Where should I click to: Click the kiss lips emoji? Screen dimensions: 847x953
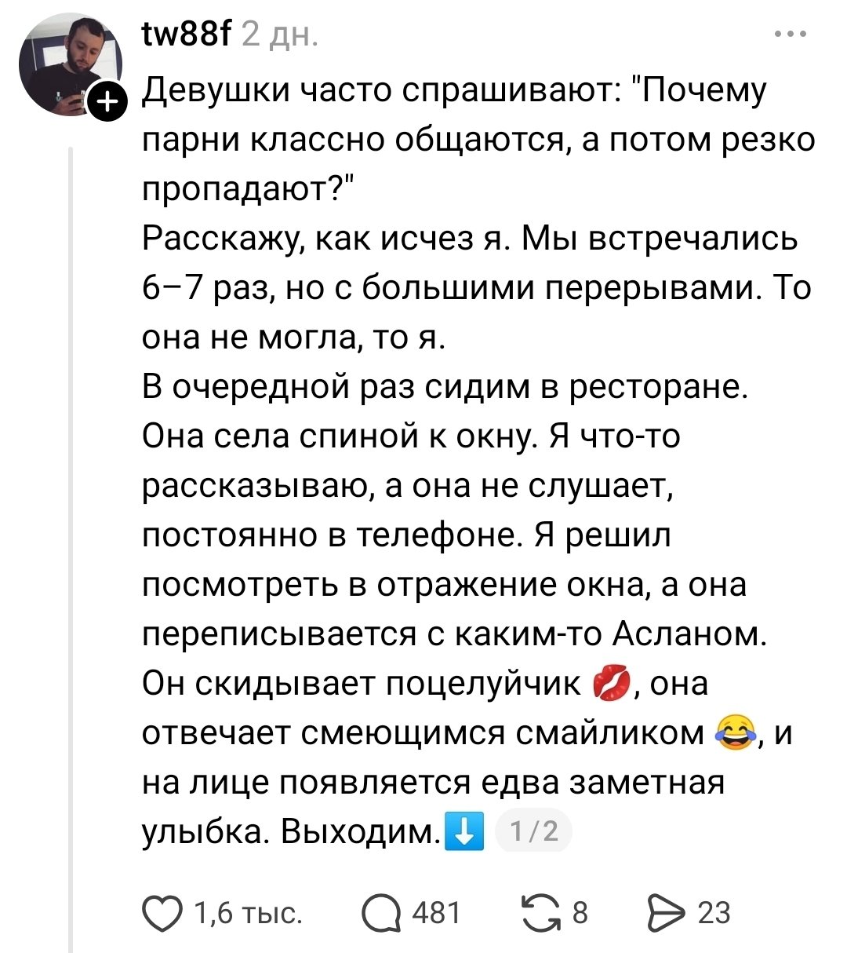(611, 683)
